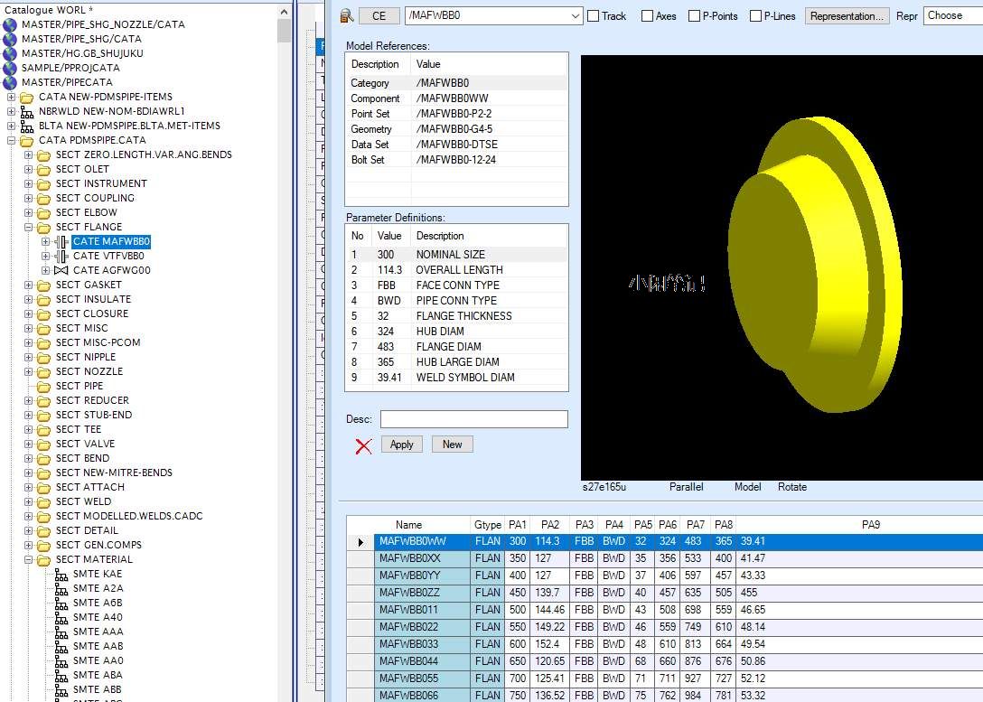Click the red X delete icon
The height and width of the screenshot is (702, 983).
click(363, 445)
